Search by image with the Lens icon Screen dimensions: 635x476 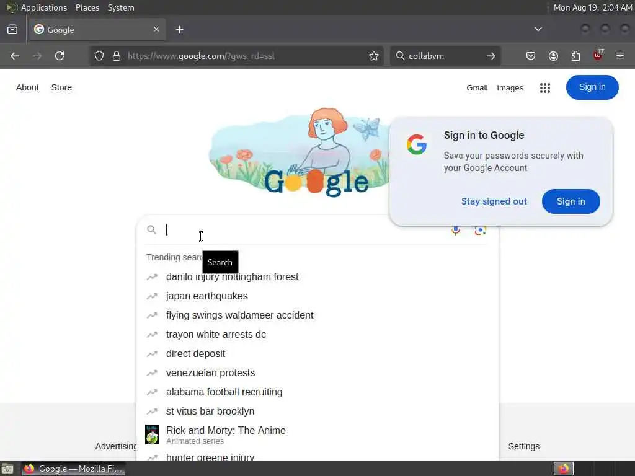[x=481, y=230]
